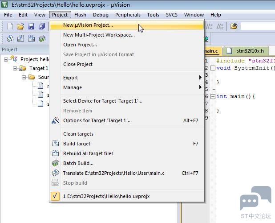
Task: Choose Select Device for Target 'Target 1'
Action: click(x=127, y=101)
